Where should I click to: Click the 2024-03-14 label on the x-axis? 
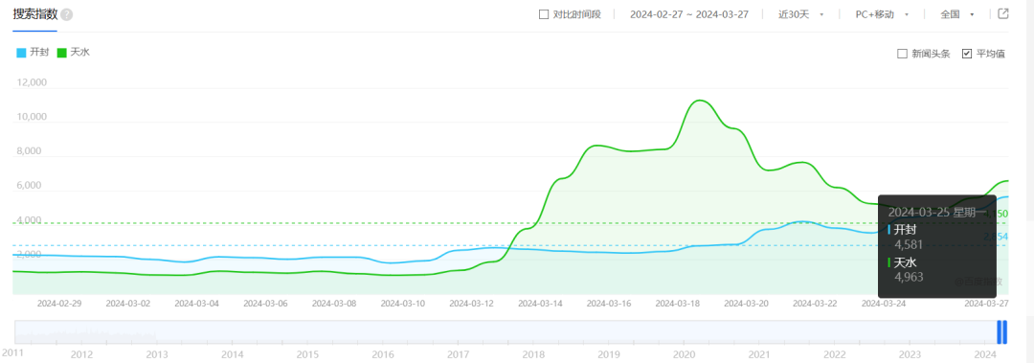tap(540, 304)
